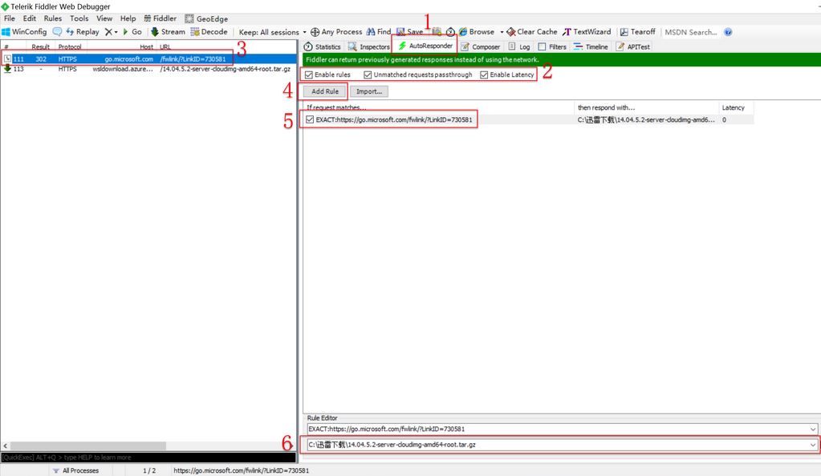Open the TextWizard tool
The width and height of the screenshot is (821, 476).
pyautogui.click(x=587, y=32)
